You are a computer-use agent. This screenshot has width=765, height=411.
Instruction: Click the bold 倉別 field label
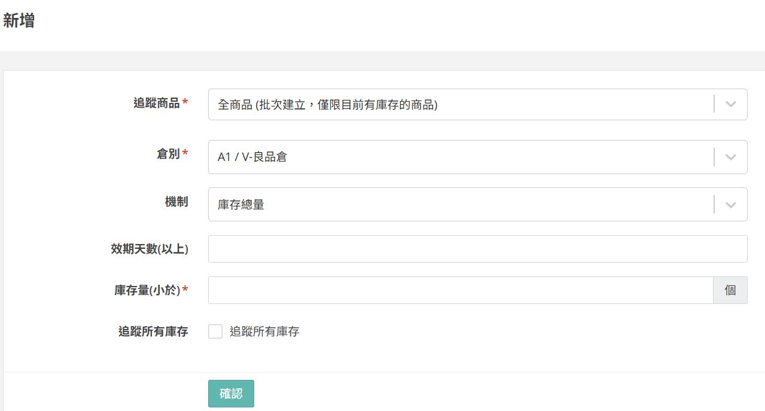167,154
